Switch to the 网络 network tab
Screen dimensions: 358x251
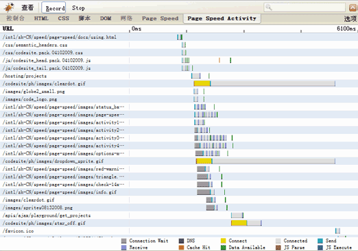(126, 18)
